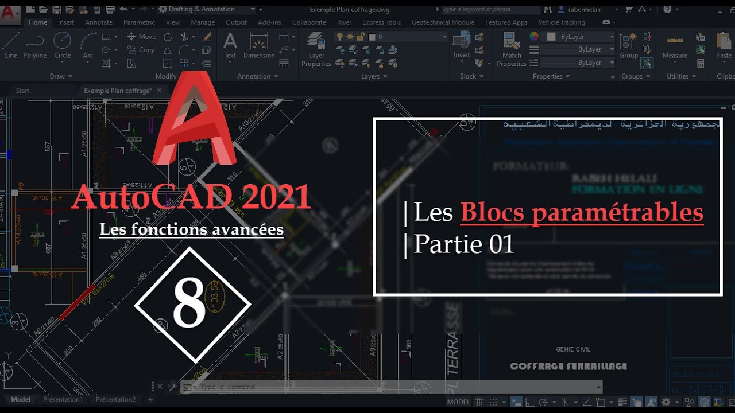Insert a Table from Annotation panel

[284, 63]
